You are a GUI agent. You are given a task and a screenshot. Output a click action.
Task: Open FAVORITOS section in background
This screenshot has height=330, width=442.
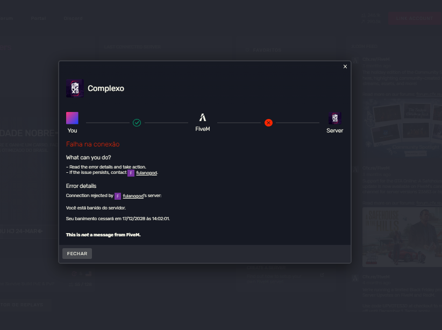click(x=267, y=50)
